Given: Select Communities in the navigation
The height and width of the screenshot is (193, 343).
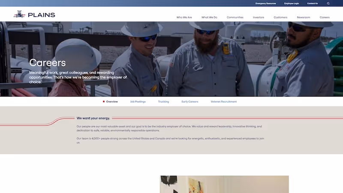Looking at the screenshot, I should (x=235, y=17).
